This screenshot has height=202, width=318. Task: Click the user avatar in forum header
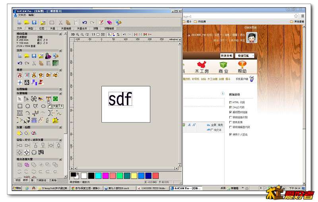click(x=252, y=37)
